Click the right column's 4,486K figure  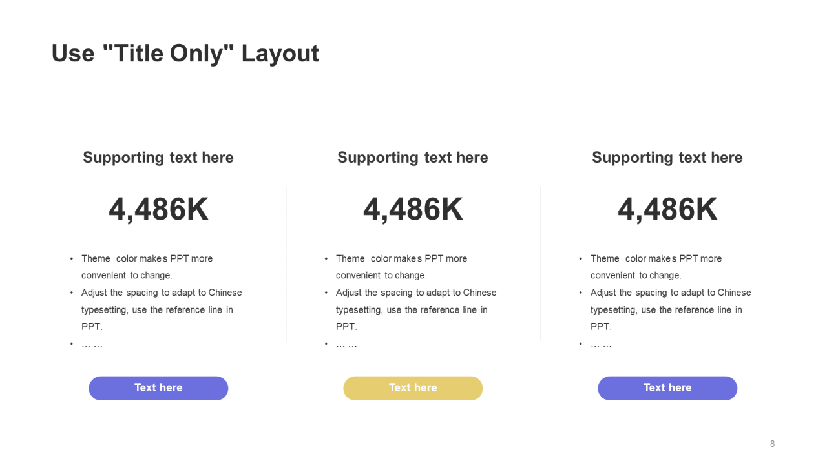[x=667, y=210]
